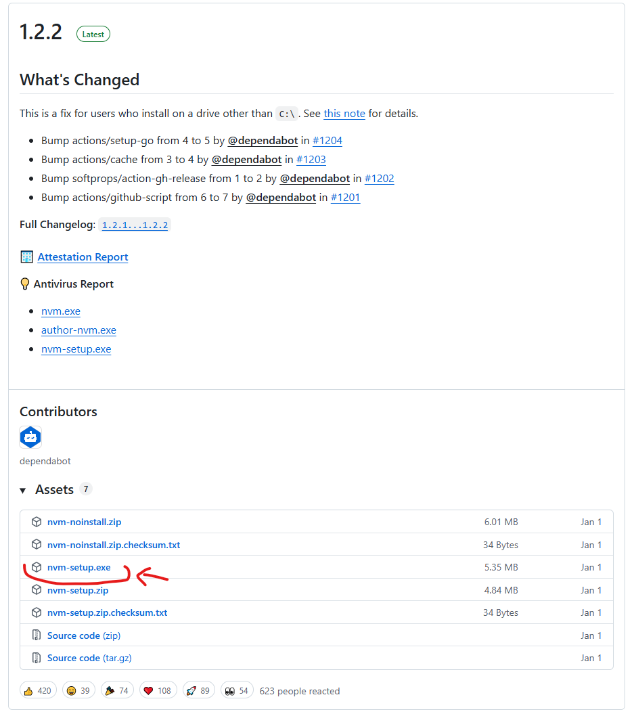Download nvm-setup.zip.checksum.txt asset

click(x=108, y=613)
